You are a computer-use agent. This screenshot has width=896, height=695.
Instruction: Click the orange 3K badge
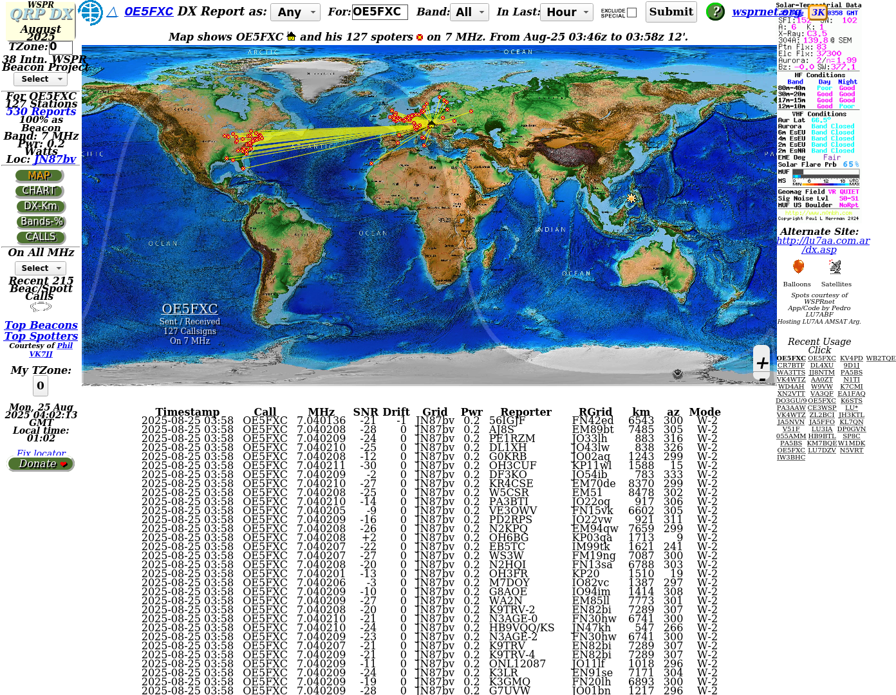[x=817, y=12]
